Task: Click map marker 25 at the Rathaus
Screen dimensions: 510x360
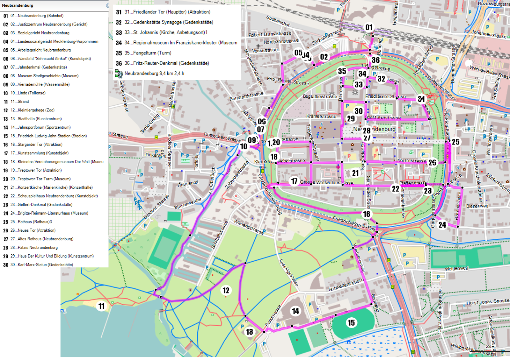Action: click(455, 142)
